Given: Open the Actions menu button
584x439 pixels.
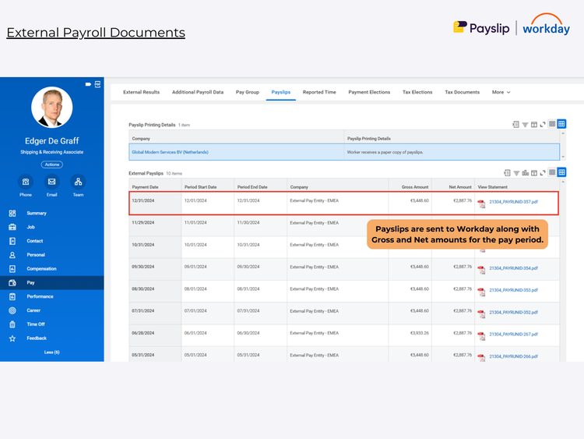Looking at the screenshot, I should 51,165.
